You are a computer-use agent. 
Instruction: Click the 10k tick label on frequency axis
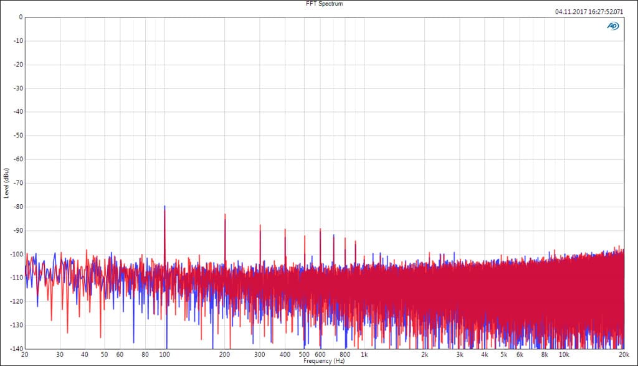click(563, 354)
